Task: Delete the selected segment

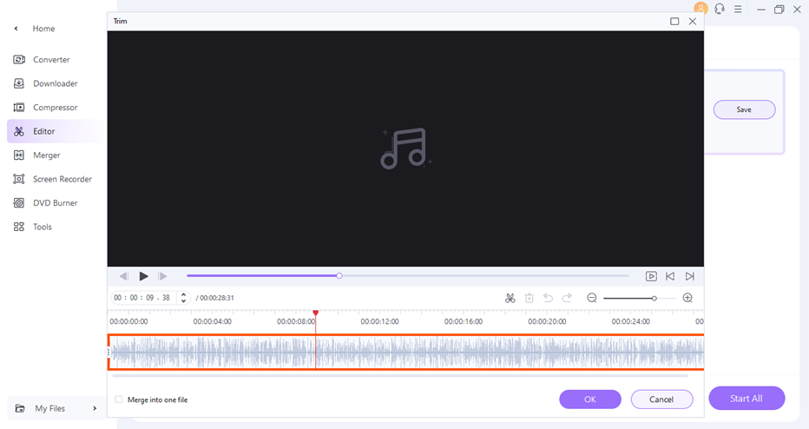Action: click(x=529, y=298)
